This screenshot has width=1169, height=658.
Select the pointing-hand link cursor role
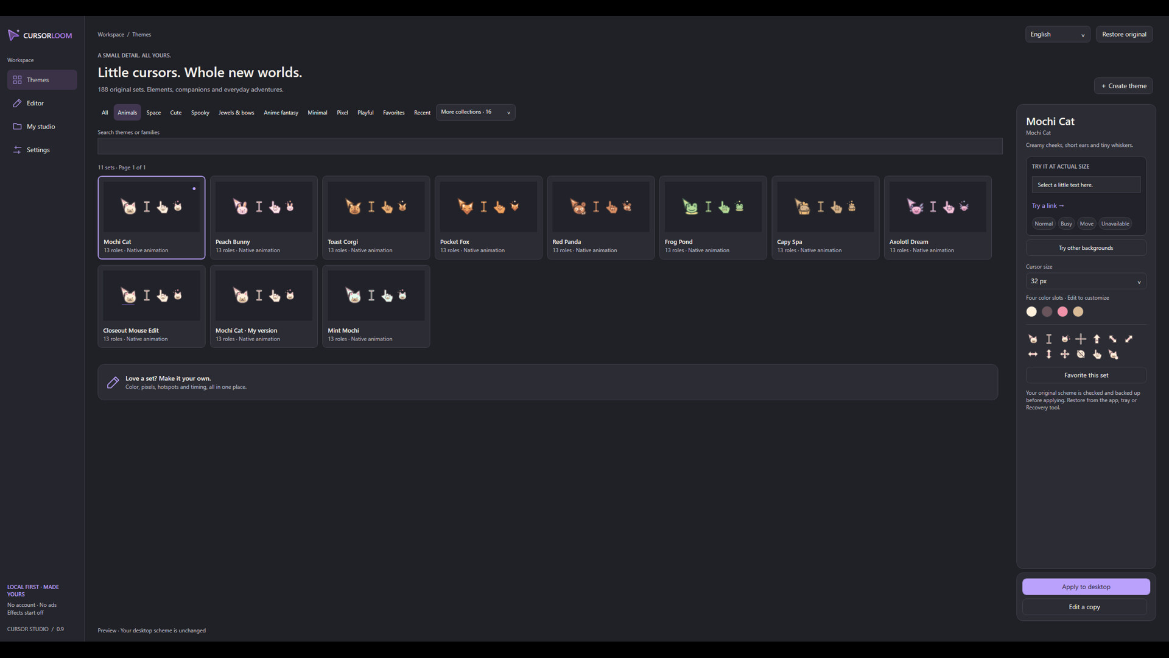(x=1097, y=354)
